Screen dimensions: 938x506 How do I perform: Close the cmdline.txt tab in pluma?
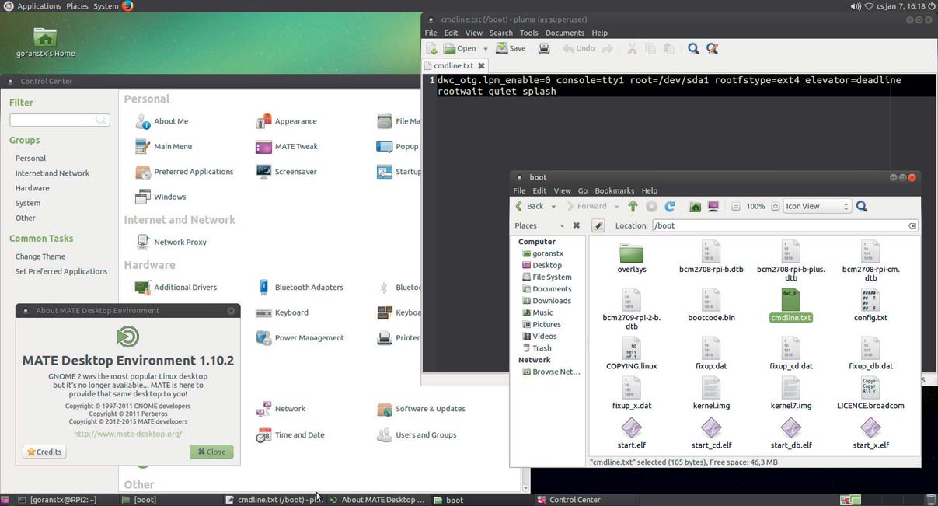(x=481, y=66)
